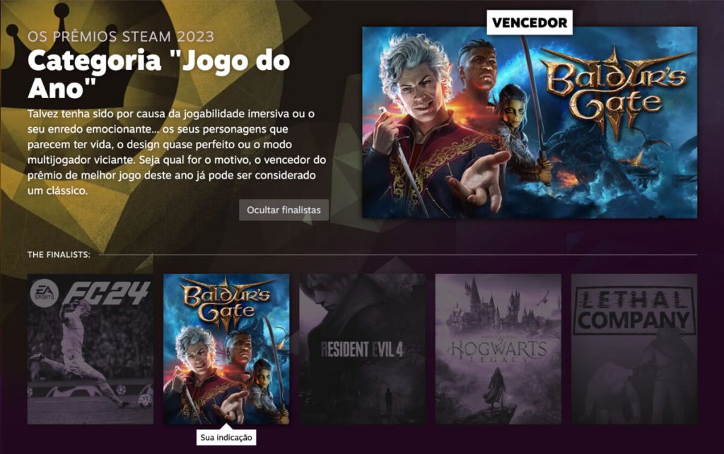Open the Hogwarts Legacy finalist cover
724x454 pixels.
498,349
